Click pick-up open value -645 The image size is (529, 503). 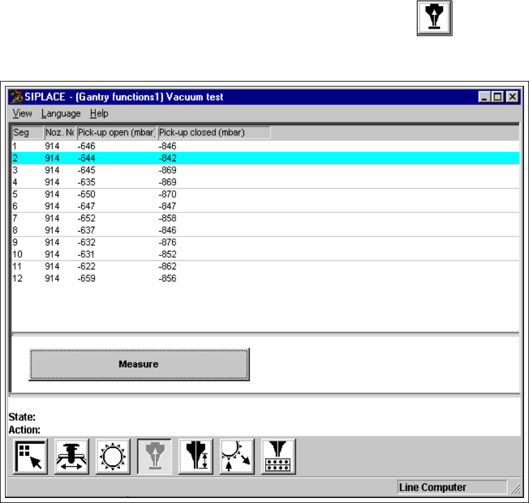[87, 170]
